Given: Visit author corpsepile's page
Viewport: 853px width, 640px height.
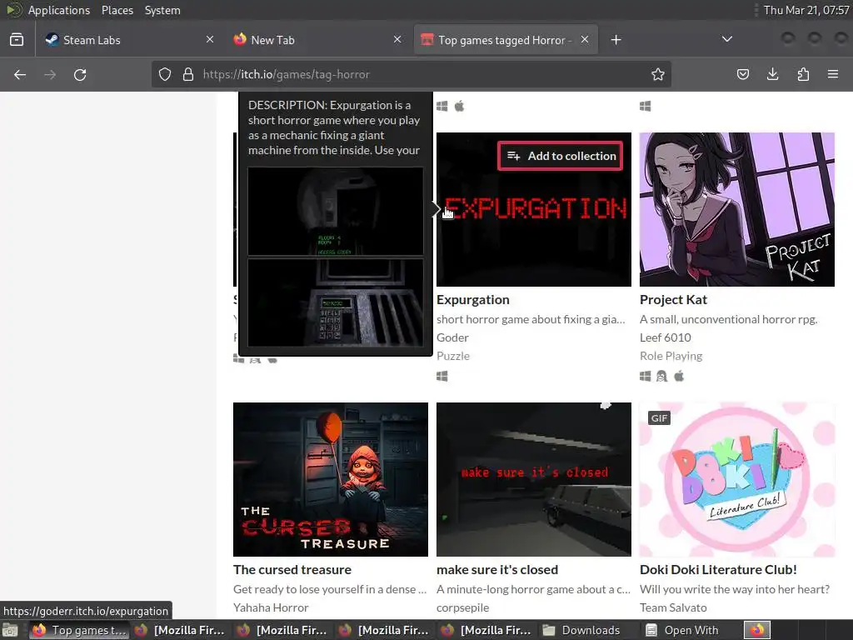Looking at the screenshot, I should [462, 607].
